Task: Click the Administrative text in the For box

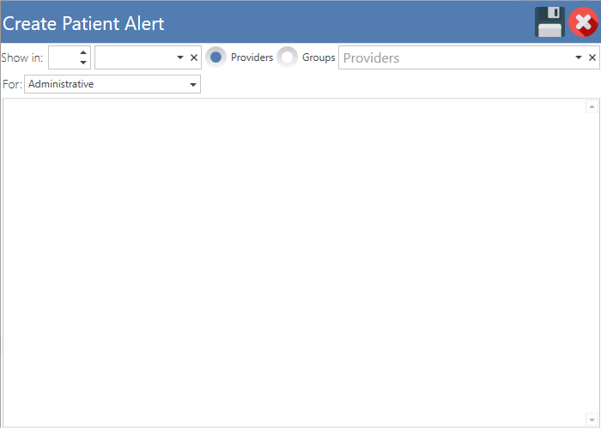Action: click(61, 84)
